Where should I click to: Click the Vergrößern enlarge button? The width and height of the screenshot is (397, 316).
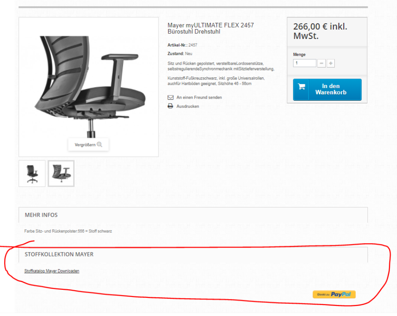tap(89, 145)
